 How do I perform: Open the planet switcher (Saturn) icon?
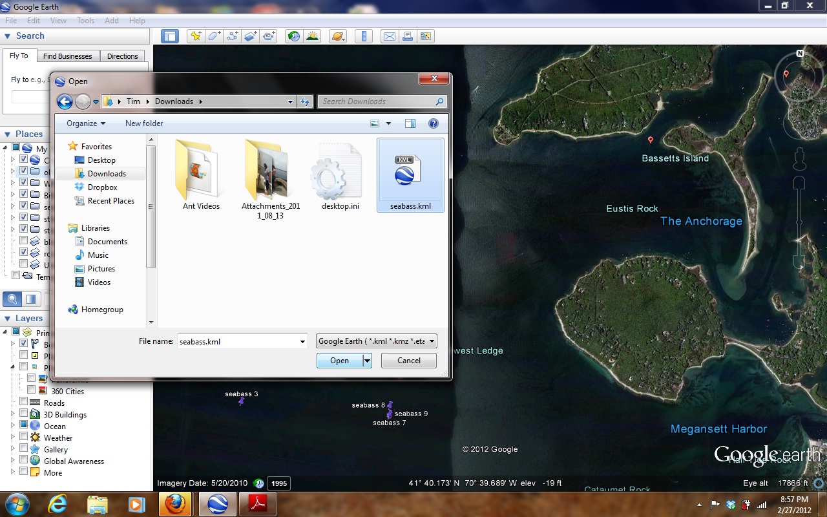coord(338,36)
